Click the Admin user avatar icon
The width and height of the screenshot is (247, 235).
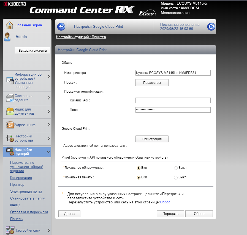7,37
